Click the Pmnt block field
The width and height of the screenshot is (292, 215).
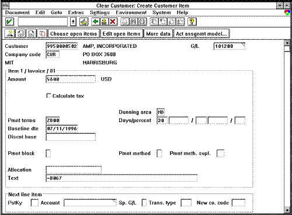click(x=48, y=153)
